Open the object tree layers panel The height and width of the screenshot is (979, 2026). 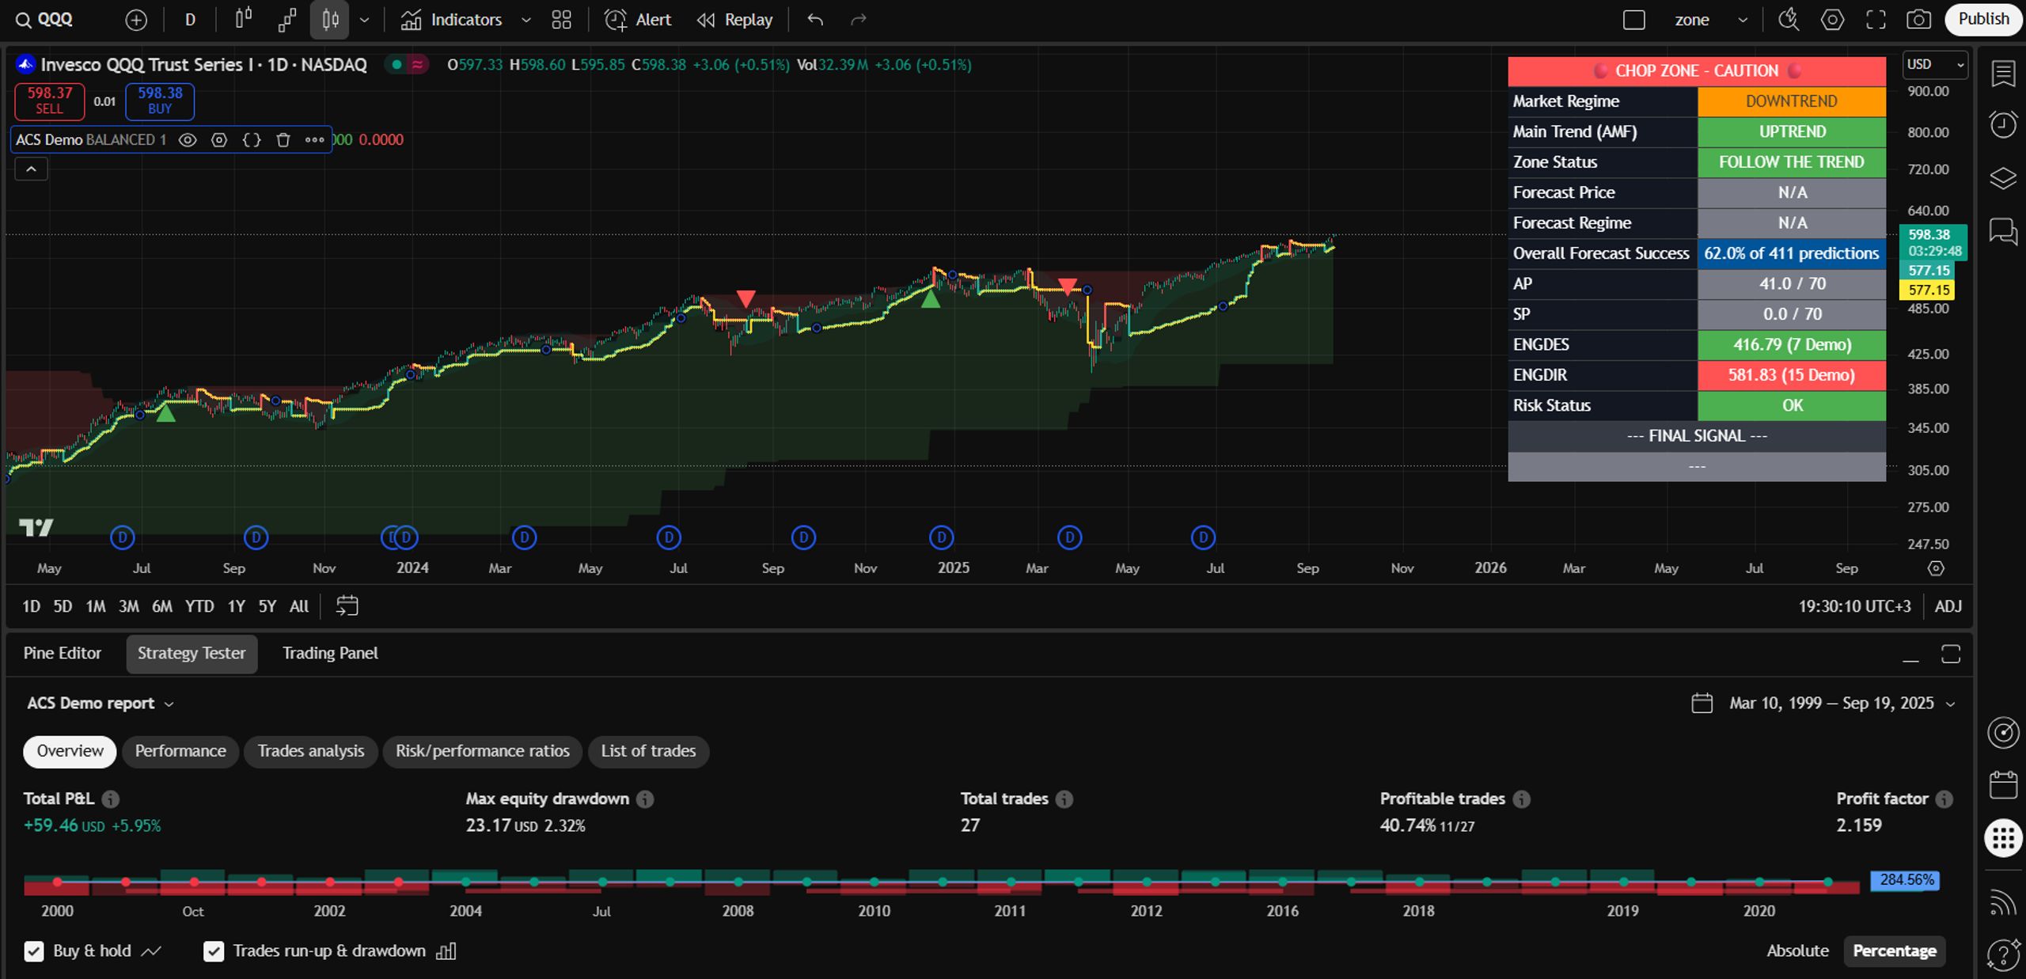(x=2003, y=178)
